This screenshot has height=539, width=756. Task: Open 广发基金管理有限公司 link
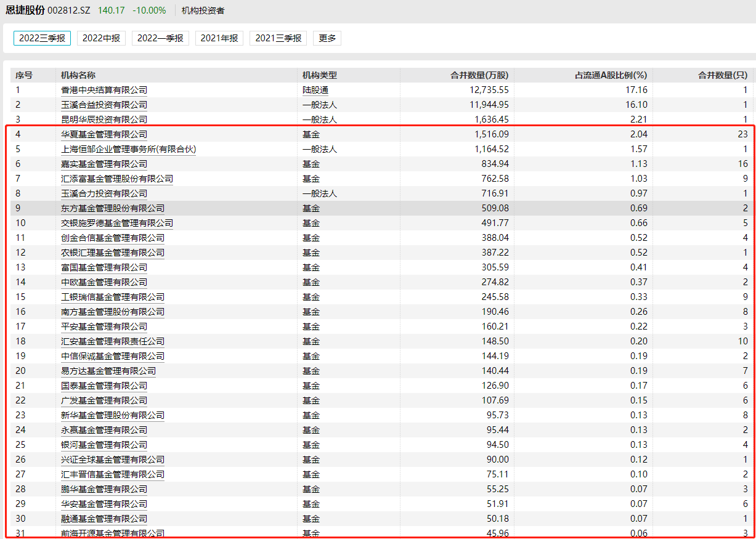click(104, 400)
